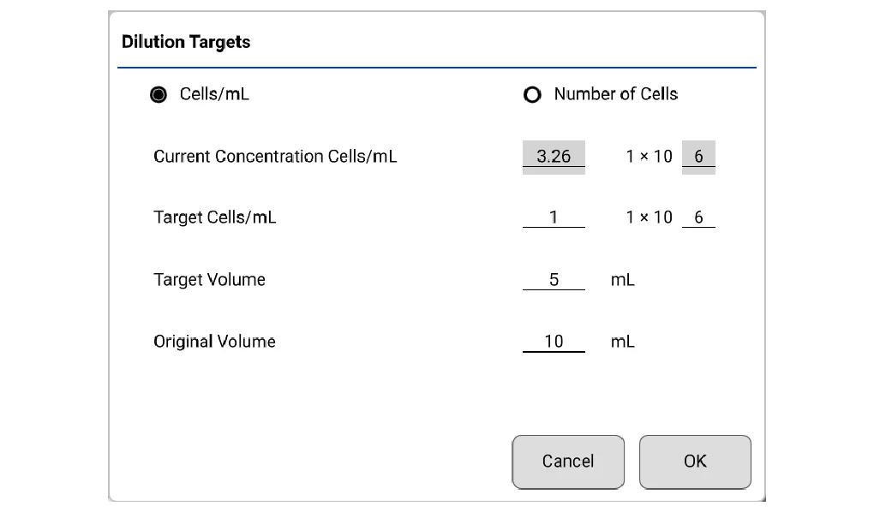Click the Original Volume row label
This screenshot has width=874, height=512.
pos(214,341)
